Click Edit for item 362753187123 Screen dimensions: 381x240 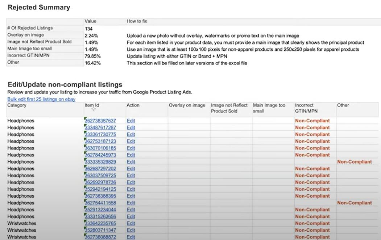(131, 141)
